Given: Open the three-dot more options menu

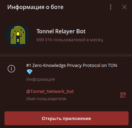Looking at the screenshot, I should (111, 7).
